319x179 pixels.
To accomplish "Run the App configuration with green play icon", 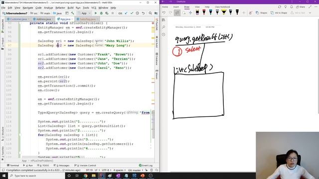I will 96,13.
